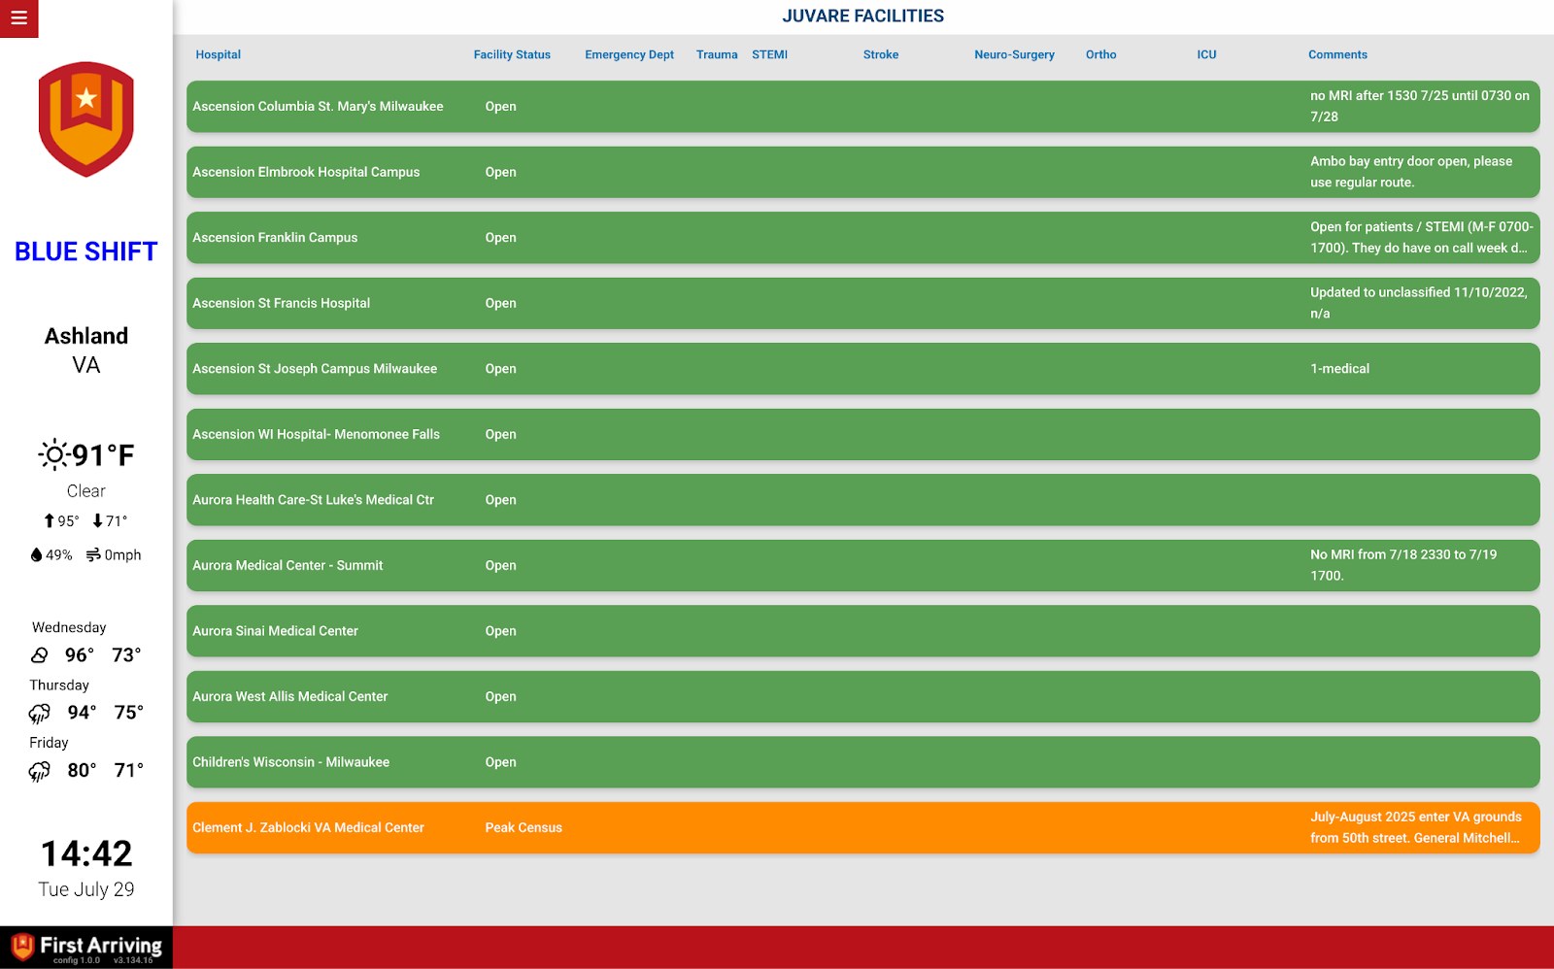The height and width of the screenshot is (969, 1554).
Task: Click the STEMI column header
Action: pyautogui.click(x=769, y=55)
